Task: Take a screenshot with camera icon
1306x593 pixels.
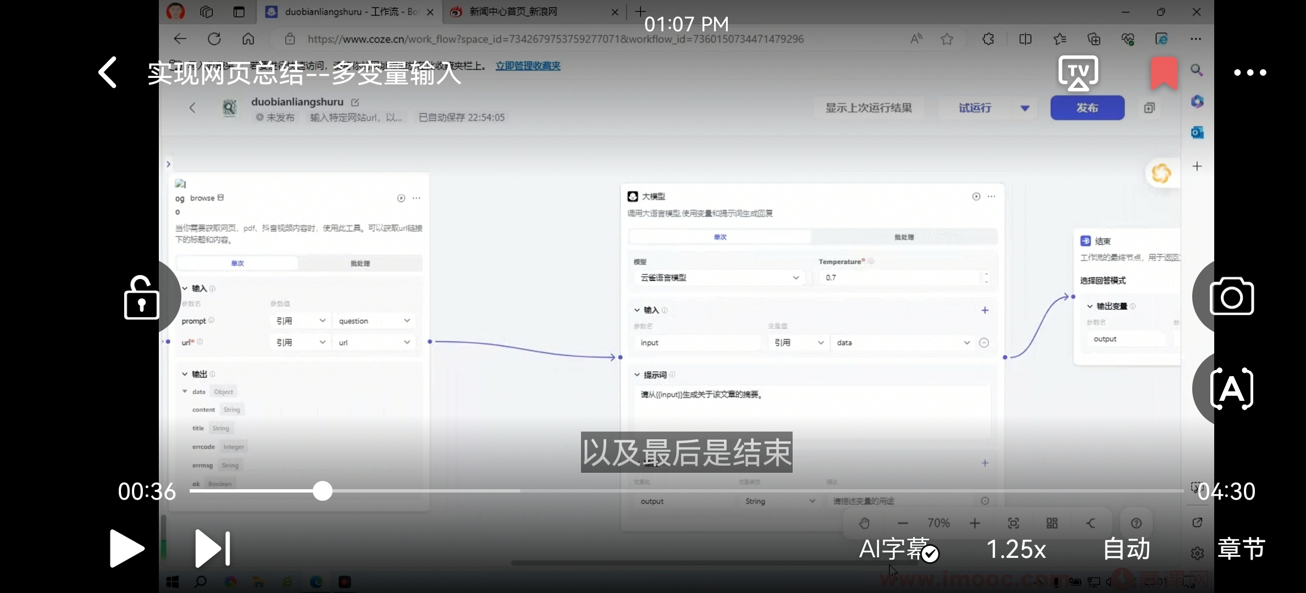Action: click(1231, 296)
